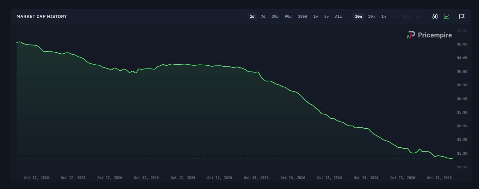This screenshot has width=479, height=189.
Task: Click the MARKET CAP HISTORY title
Action: tap(42, 16)
